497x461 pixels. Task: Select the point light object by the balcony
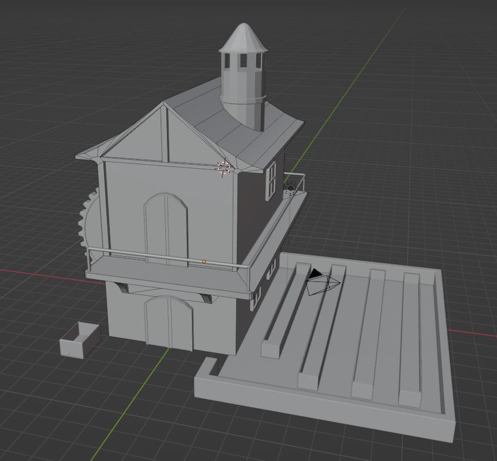tap(290, 187)
